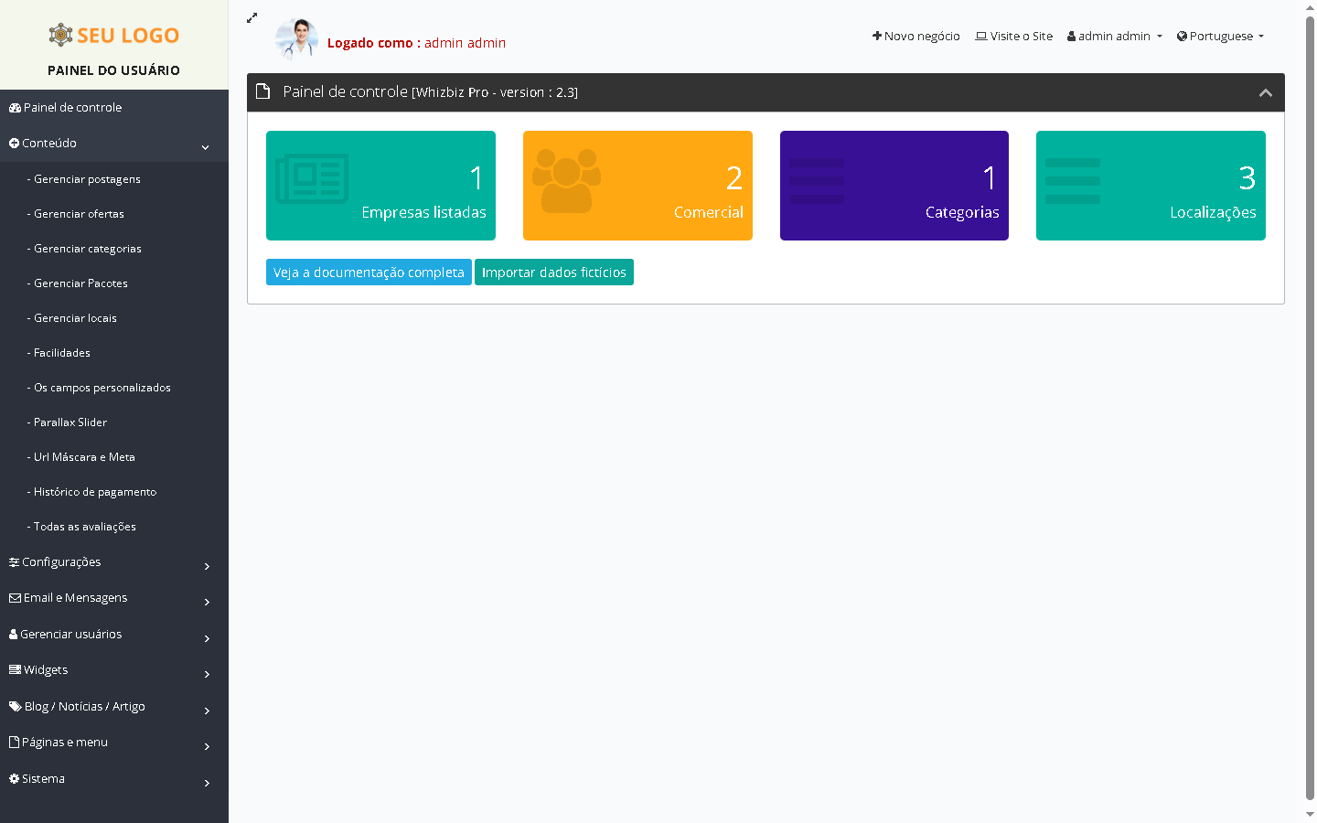The height and width of the screenshot is (823, 1317).
Task: Click the list icon on Localizações card
Action: coord(1073,181)
